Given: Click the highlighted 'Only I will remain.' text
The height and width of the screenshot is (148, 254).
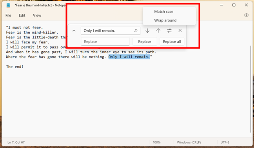Looking at the screenshot, I should pos(129,57).
